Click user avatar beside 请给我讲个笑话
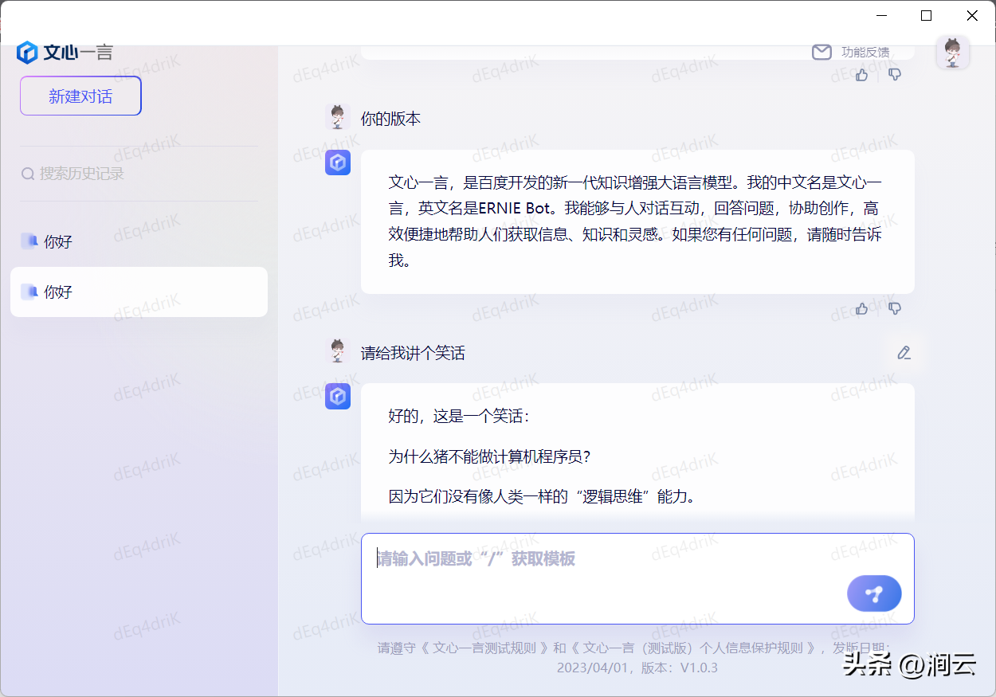Viewport: 996px width, 697px height. coord(338,351)
